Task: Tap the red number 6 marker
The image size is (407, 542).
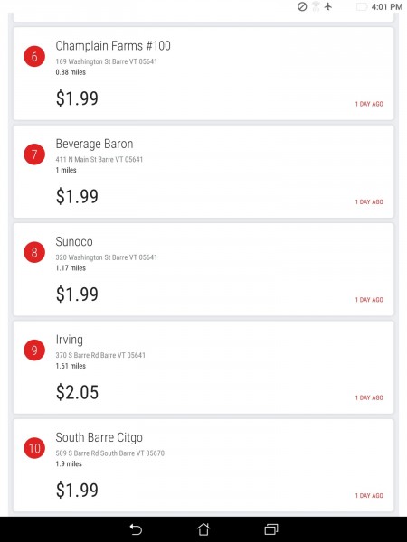Action: click(34, 56)
